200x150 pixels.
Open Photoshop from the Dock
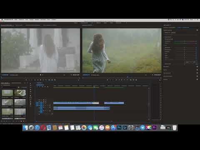click(x=119, y=127)
